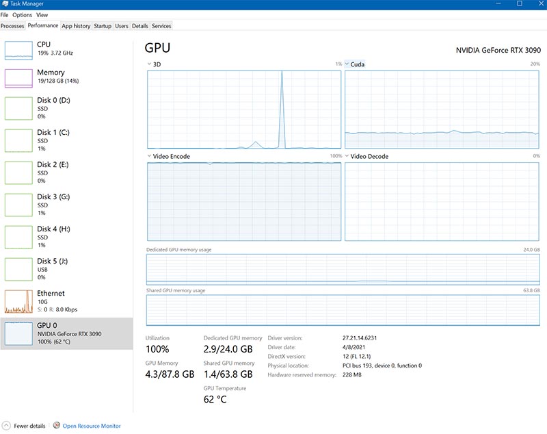The image size is (547, 434).
Task: Open the 3D engine dropdown
Action: (154, 64)
